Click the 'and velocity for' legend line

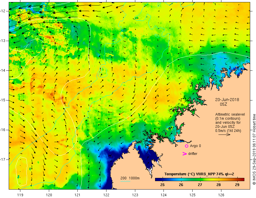[x=228, y=123]
